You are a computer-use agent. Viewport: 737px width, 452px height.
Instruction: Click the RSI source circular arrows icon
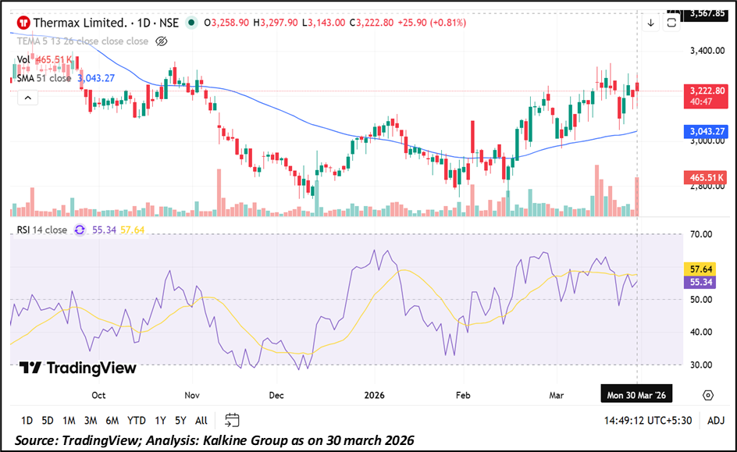tap(80, 230)
